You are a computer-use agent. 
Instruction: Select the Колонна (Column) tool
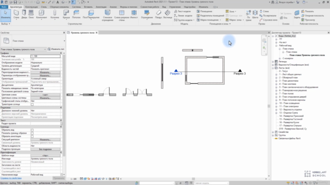55,15
